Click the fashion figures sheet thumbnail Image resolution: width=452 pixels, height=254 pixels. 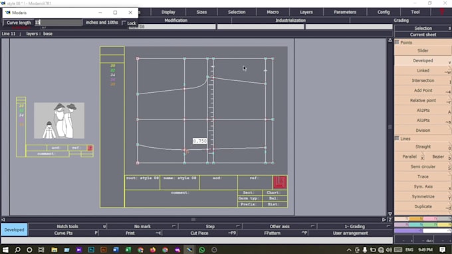pos(59,121)
